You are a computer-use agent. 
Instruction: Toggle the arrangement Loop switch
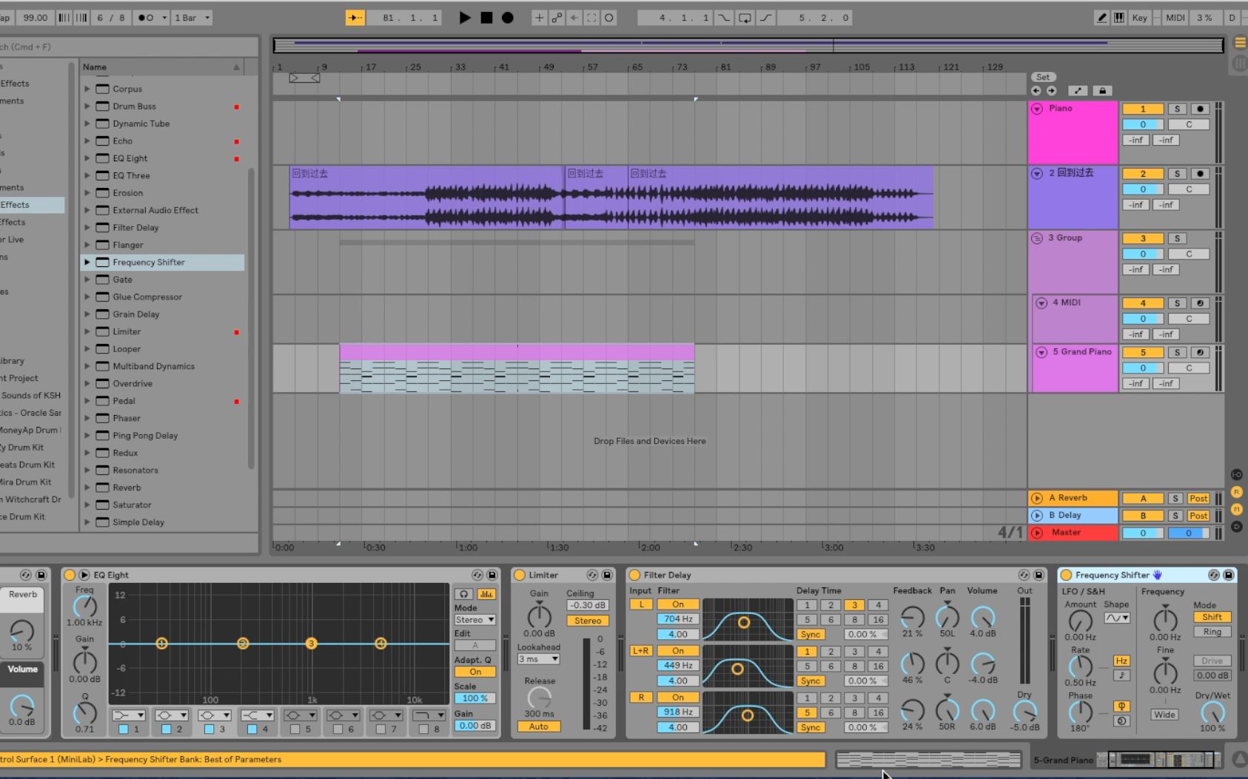(744, 17)
